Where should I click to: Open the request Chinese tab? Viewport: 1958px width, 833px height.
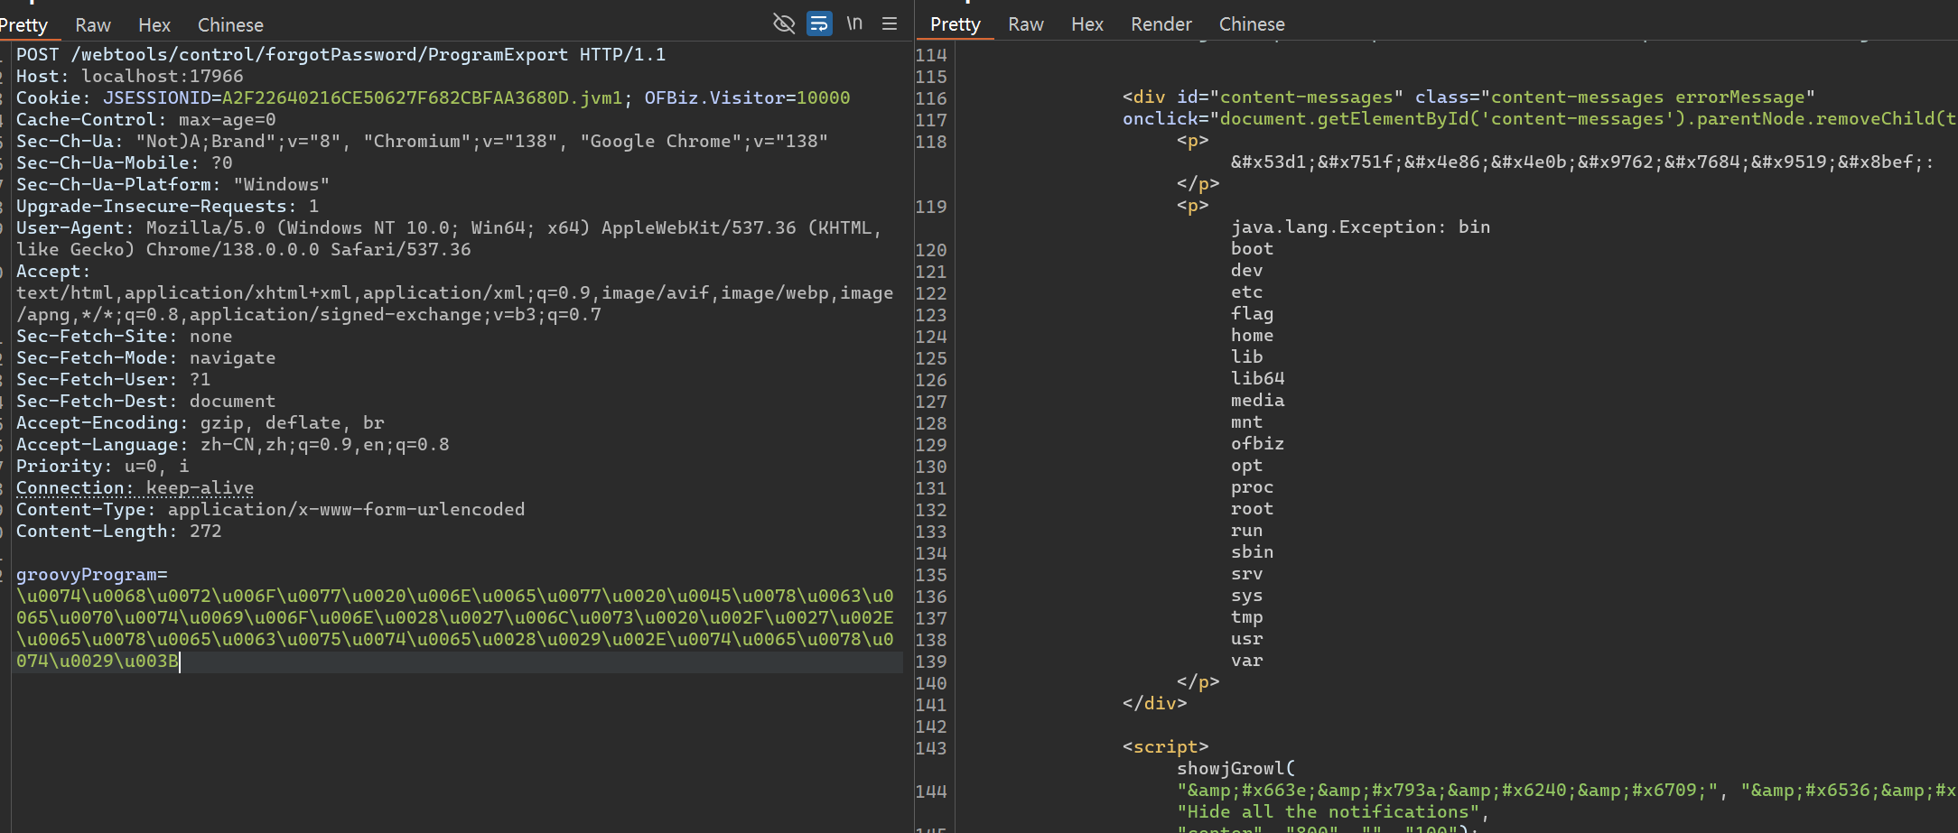click(230, 25)
